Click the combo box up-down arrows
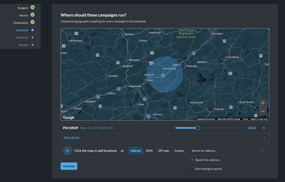 [262, 151]
